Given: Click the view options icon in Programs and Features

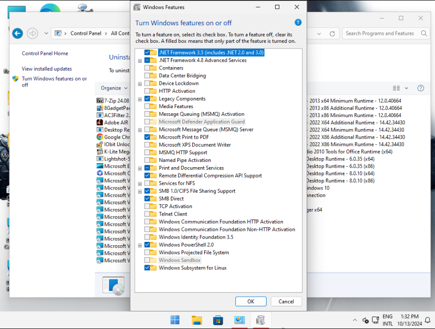Looking at the screenshot, I should click(x=396, y=88).
